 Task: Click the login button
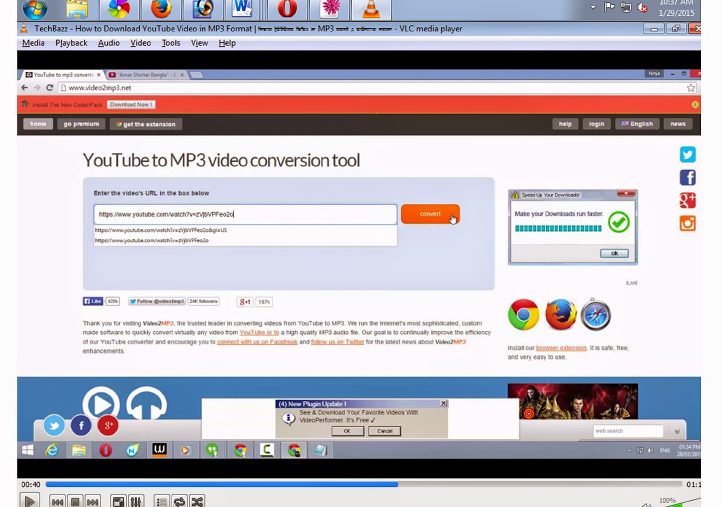click(x=596, y=124)
